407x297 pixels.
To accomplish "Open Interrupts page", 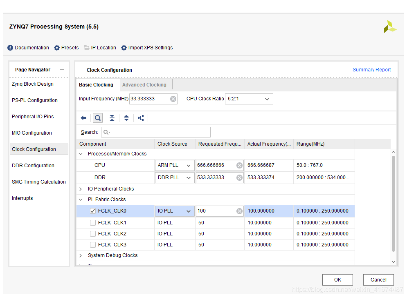I will click(x=22, y=198).
